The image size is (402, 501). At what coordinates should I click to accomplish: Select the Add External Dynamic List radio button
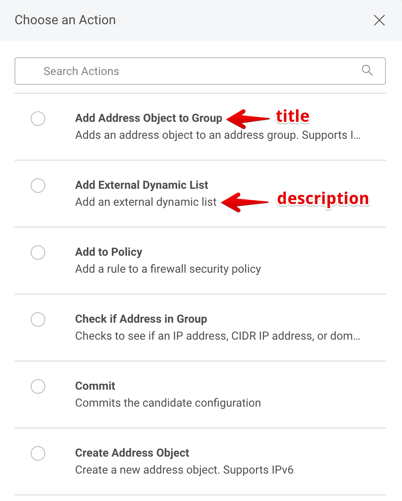(x=38, y=186)
